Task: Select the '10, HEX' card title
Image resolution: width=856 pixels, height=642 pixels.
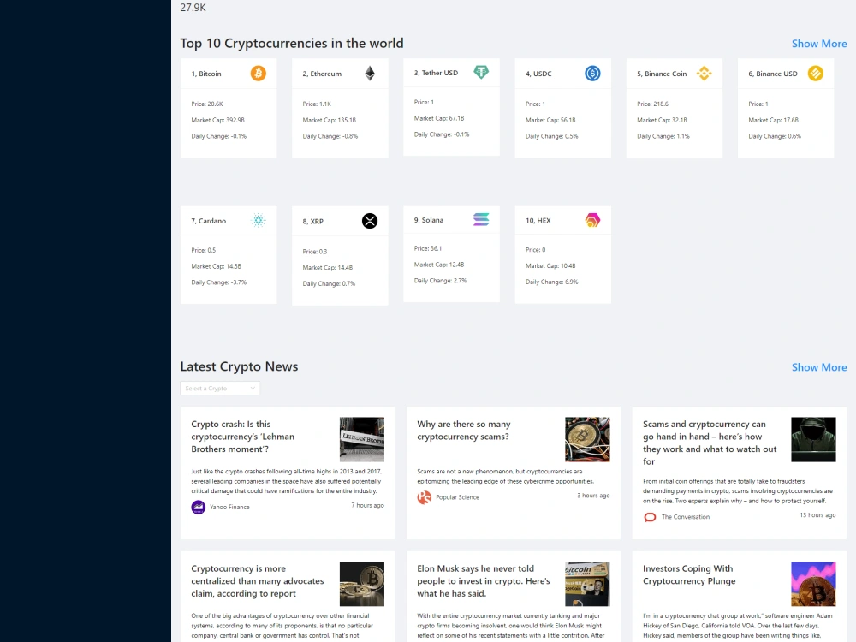Action: tap(538, 221)
